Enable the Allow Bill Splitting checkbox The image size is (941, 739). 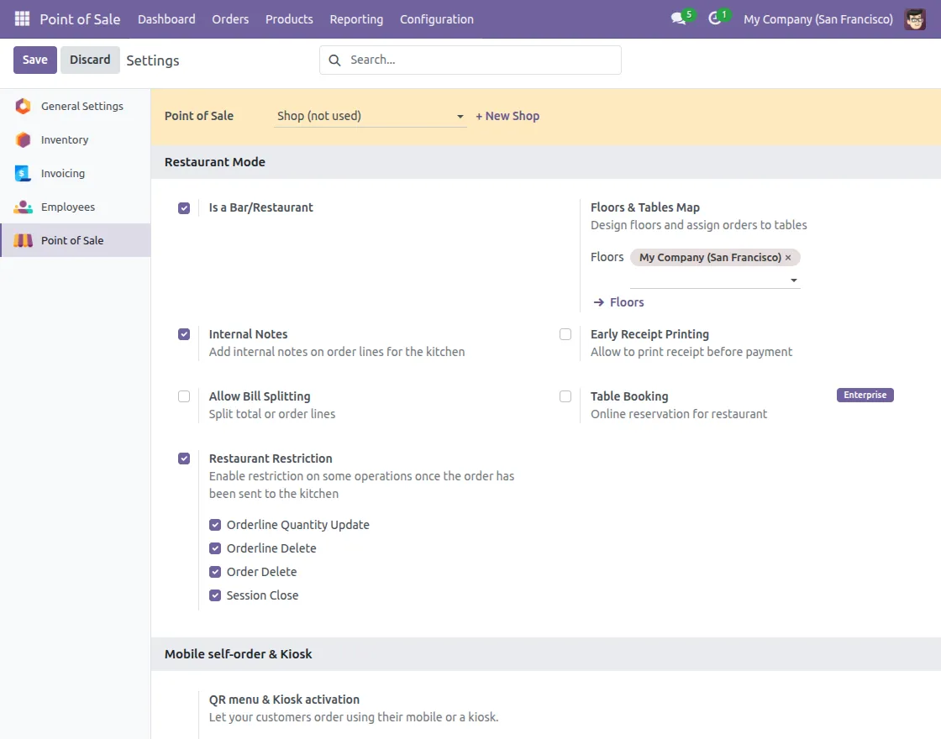pyautogui.click(x=184, y=396)
